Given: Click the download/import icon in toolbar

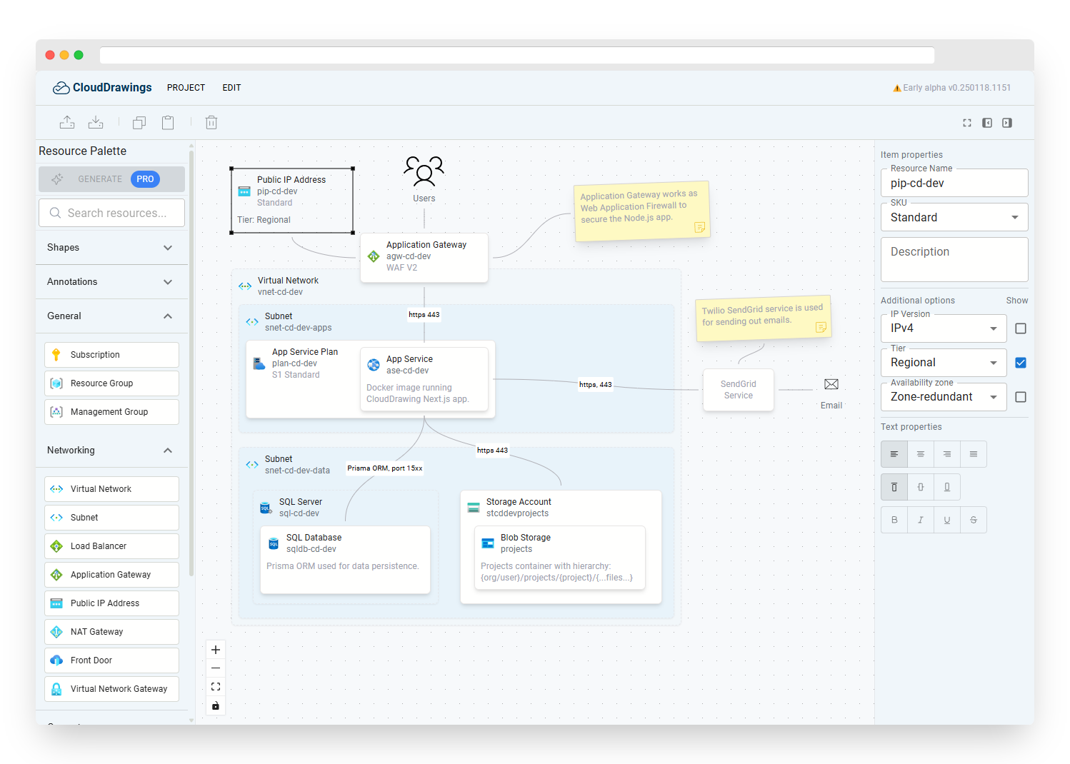Looking at the screenshot, I should 96,122.
